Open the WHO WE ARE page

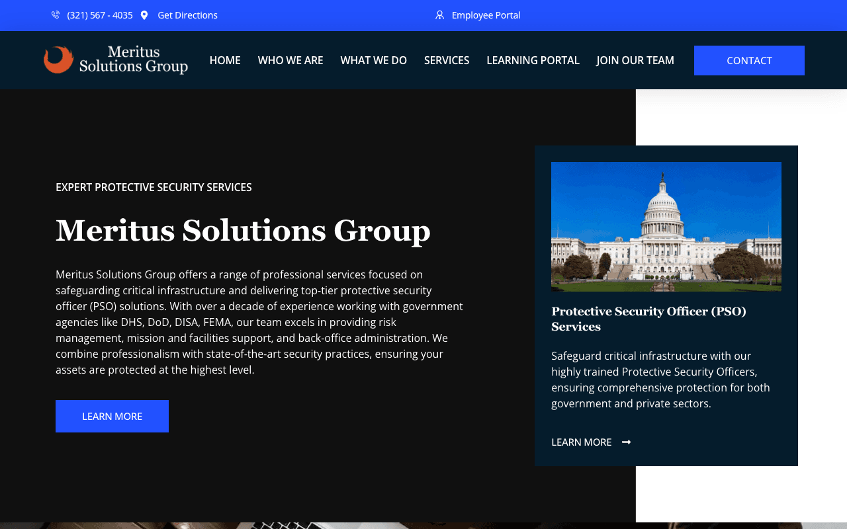pyautogui.click(x=290, y=60)
